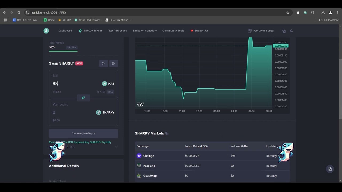Open Emission Schedule page
Viewport: 342px width, 192px height.
tap(145, 31)
